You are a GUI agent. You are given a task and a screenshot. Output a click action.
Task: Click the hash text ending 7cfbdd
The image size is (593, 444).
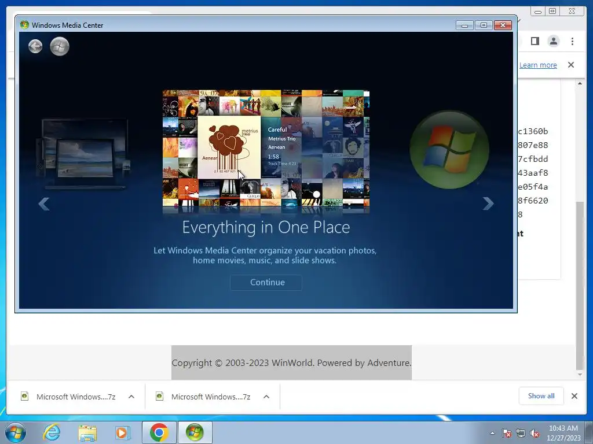pyautogui.click(x=533, y=159)
